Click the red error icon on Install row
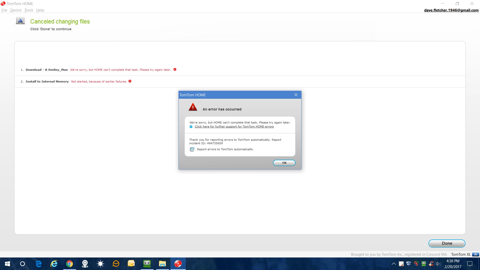This screenshot has width=480, height=270. pos(130,81)
